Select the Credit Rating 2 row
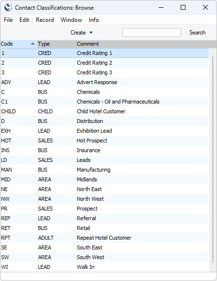 click(104, 63)
